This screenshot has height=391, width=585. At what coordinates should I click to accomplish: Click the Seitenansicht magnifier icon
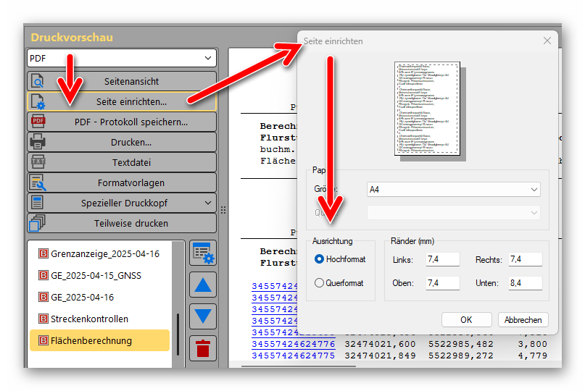[38, 81]
